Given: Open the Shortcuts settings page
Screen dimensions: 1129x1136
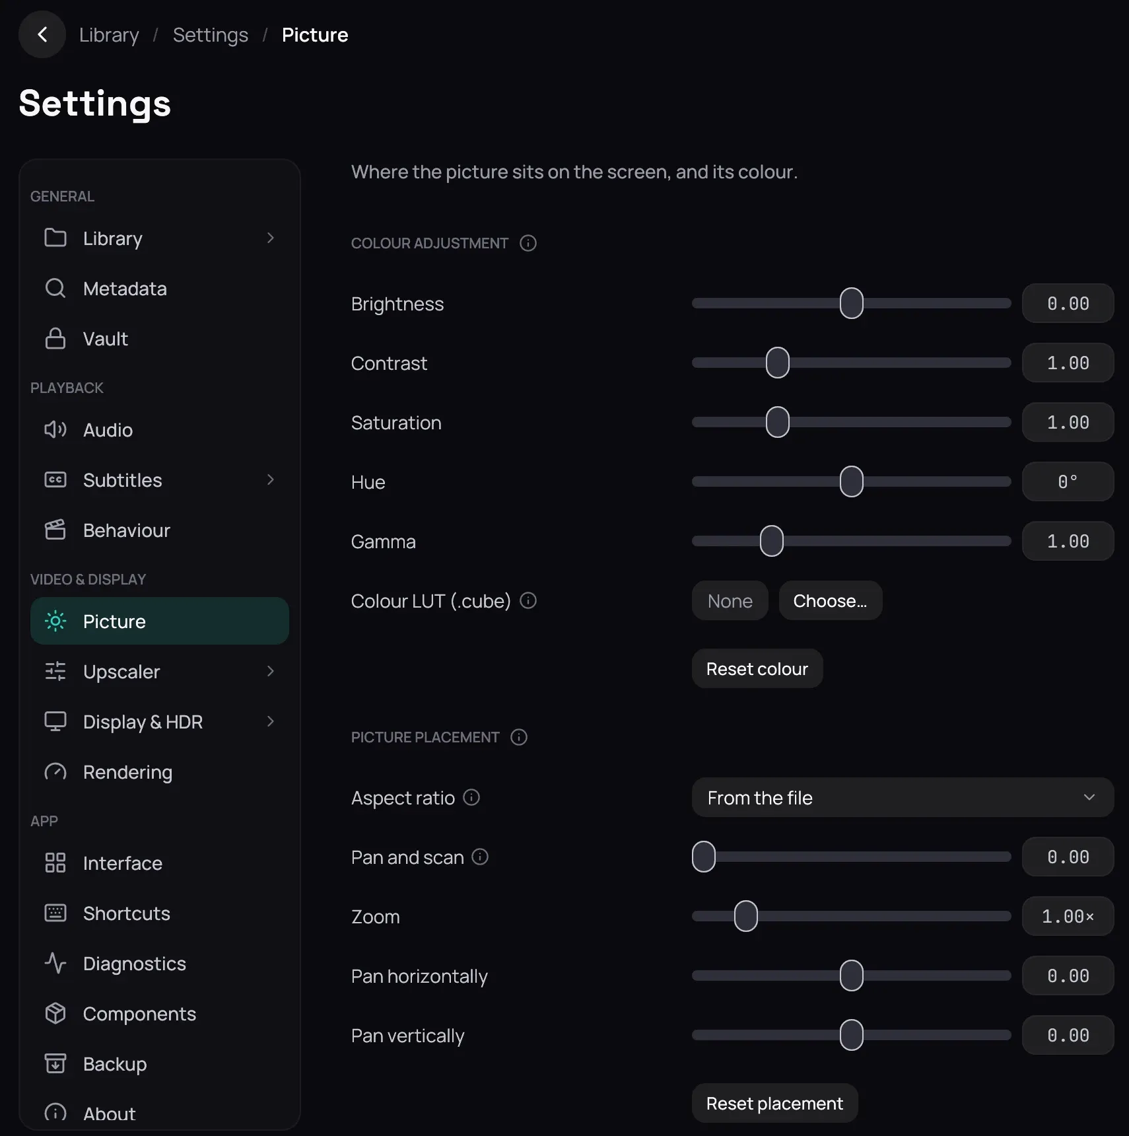Looking at the screenshot, I should click(x=160, y=913).
